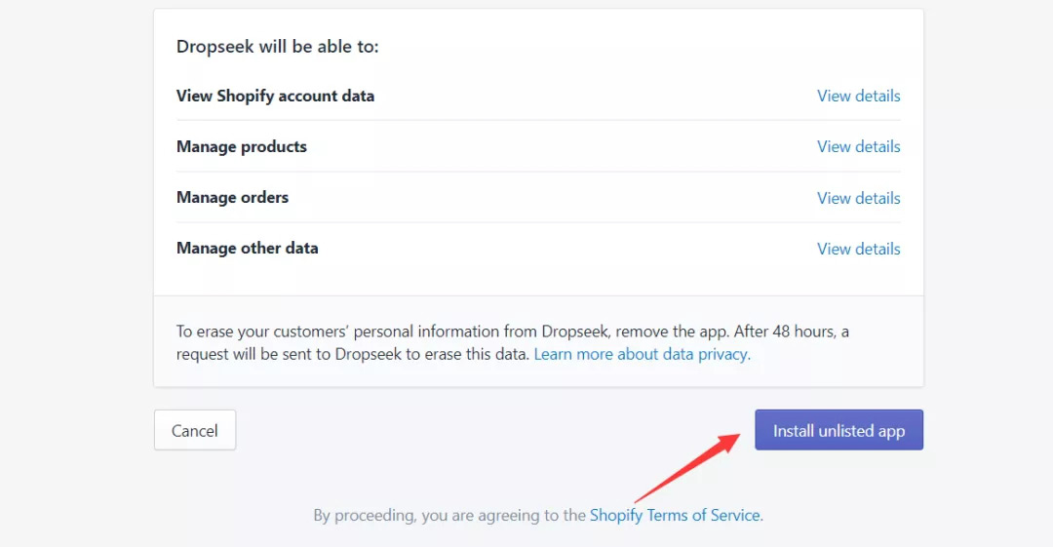Open View details for Shopify account data
Screen dimensions: 1053x547
[858, 96]
